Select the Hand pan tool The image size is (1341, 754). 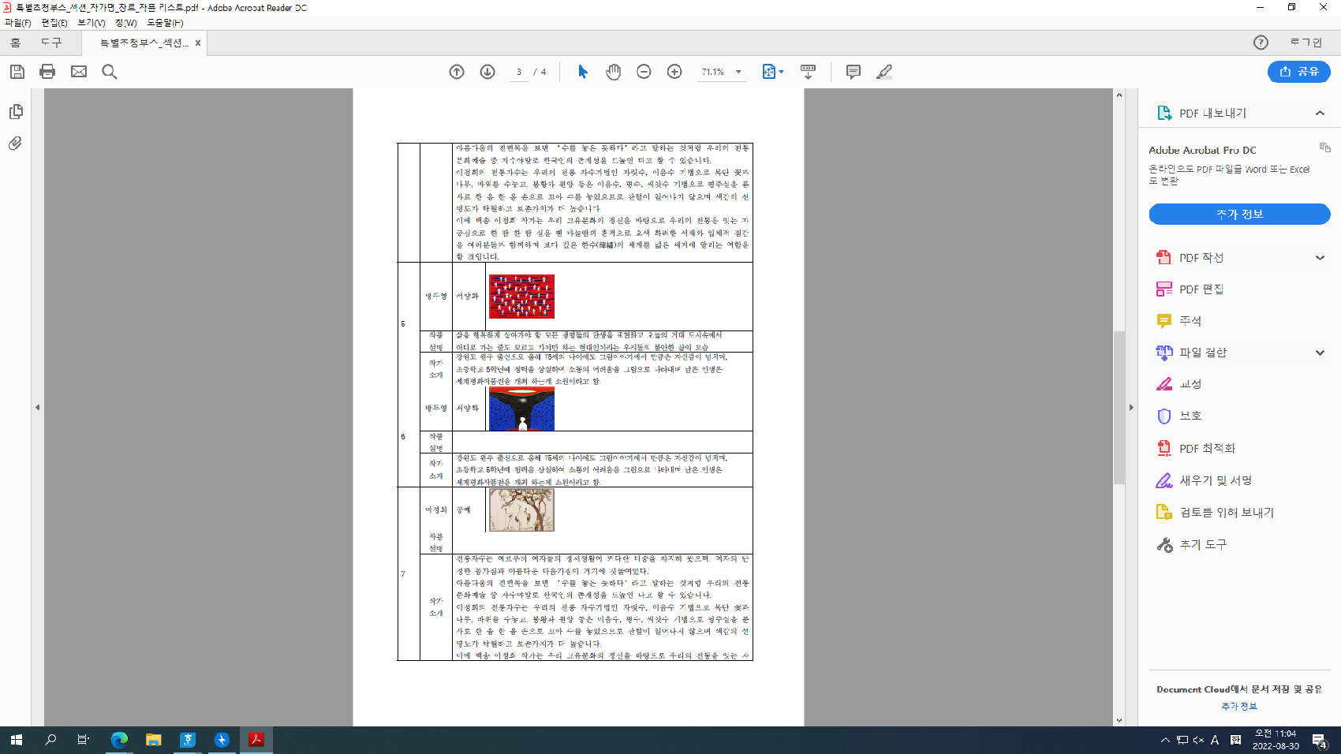[x=613, y=72]
